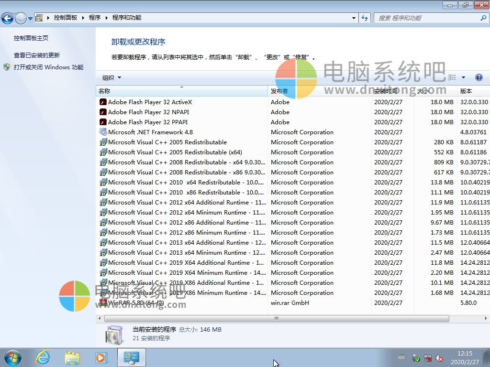Screen dimensions: 490x367
Task: Click the 控制面板 breadcrumb segment
Action: pos(65,18)
